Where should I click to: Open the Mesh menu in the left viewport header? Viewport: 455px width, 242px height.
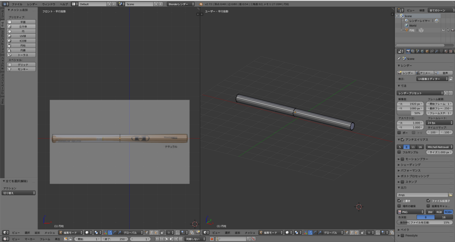click(50, 233)
